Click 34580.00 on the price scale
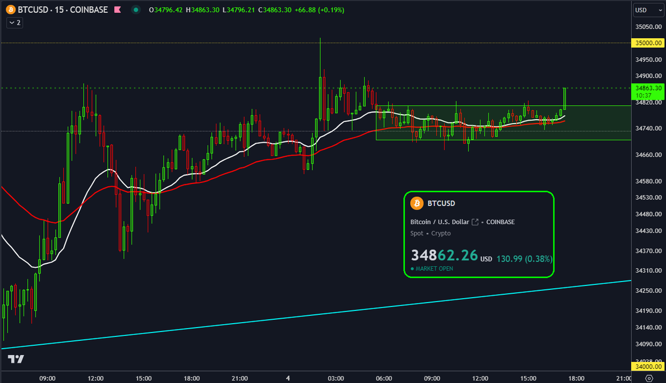 pyautogui.click(x=648, y=181)
